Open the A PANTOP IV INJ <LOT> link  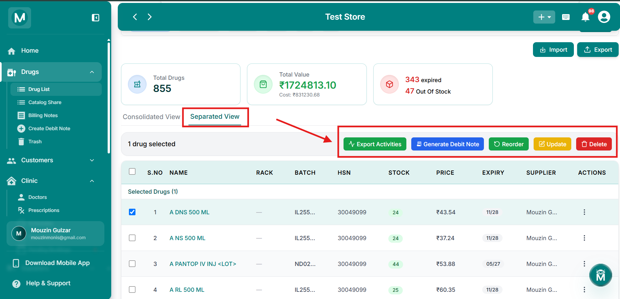(x=203, y=264)
